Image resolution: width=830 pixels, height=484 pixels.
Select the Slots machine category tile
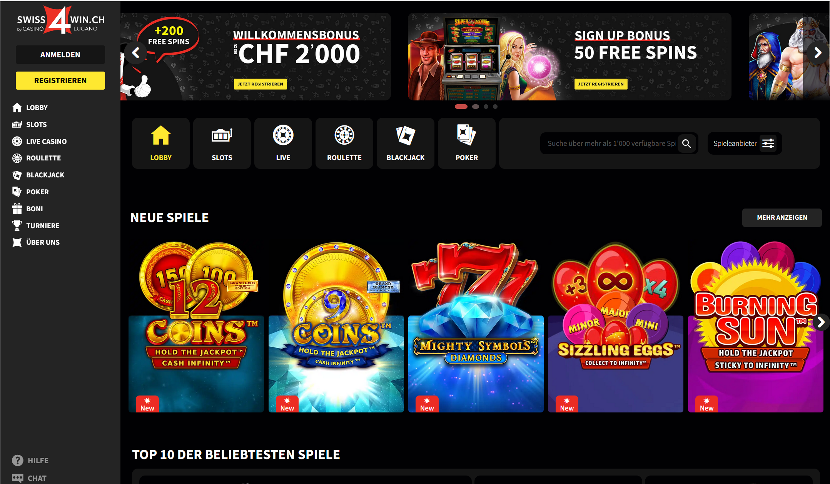coord(222,143)
